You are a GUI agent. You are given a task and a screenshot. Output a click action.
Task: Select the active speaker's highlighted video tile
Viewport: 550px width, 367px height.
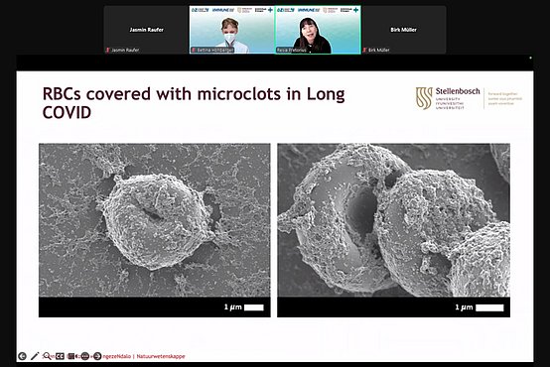[318, 30]
